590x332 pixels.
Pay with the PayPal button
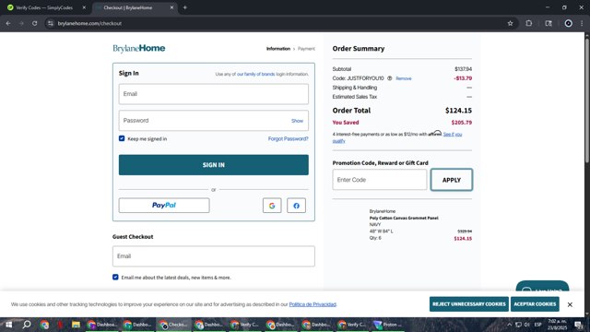(164, 206)
